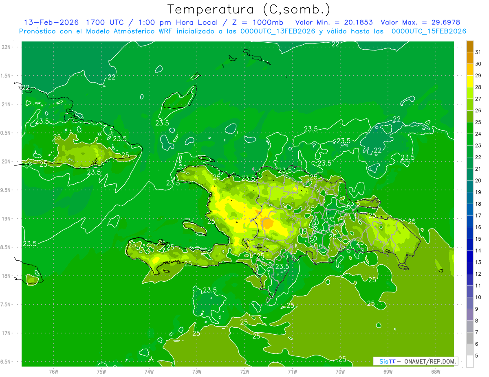
Task: Click the color bar scale label "10"
Action: (x=478, y=298)
